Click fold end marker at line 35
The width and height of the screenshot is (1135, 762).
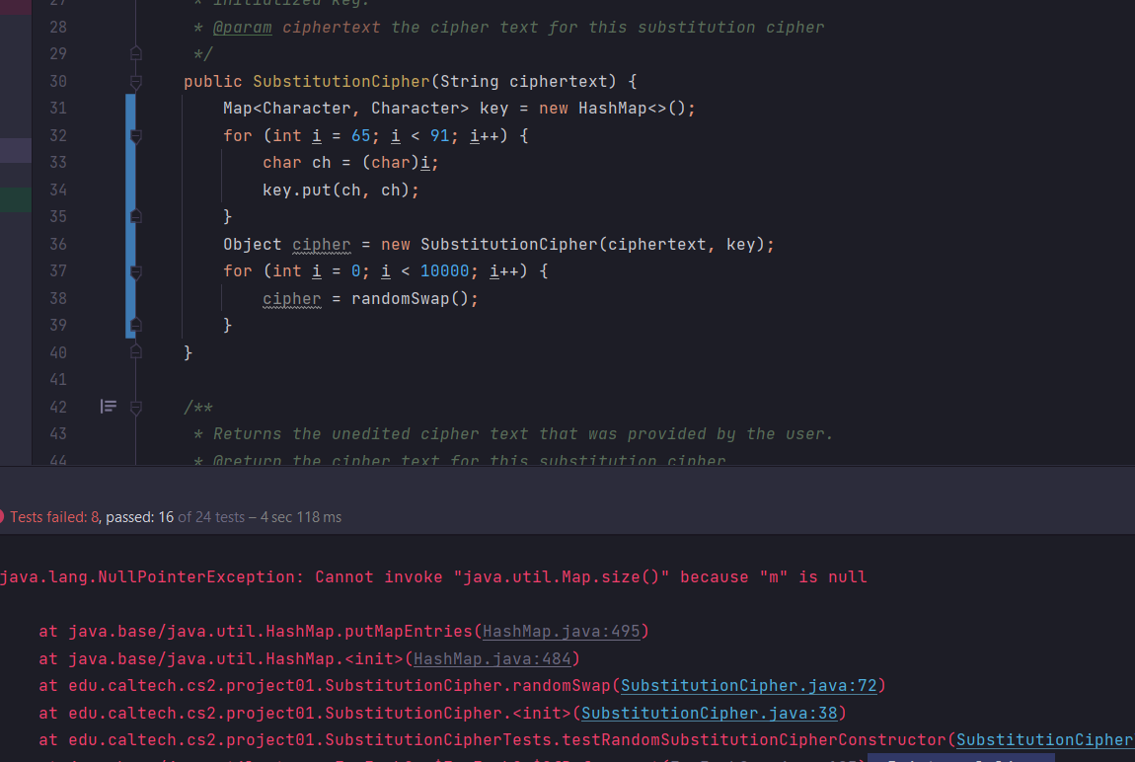[136, 216]
